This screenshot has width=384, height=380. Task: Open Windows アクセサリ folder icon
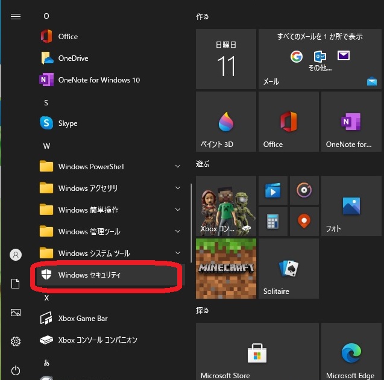click(46, 188)
